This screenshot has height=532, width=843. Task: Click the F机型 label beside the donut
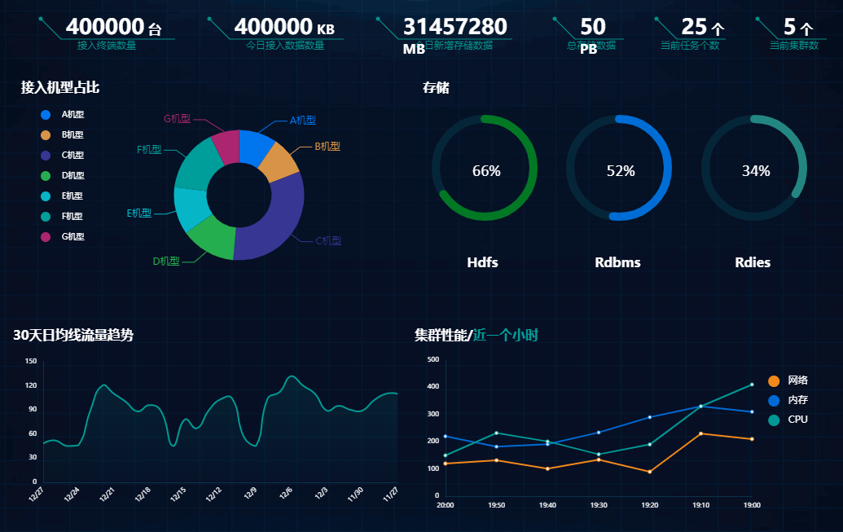pyautogui.click(x=149, y=150)
